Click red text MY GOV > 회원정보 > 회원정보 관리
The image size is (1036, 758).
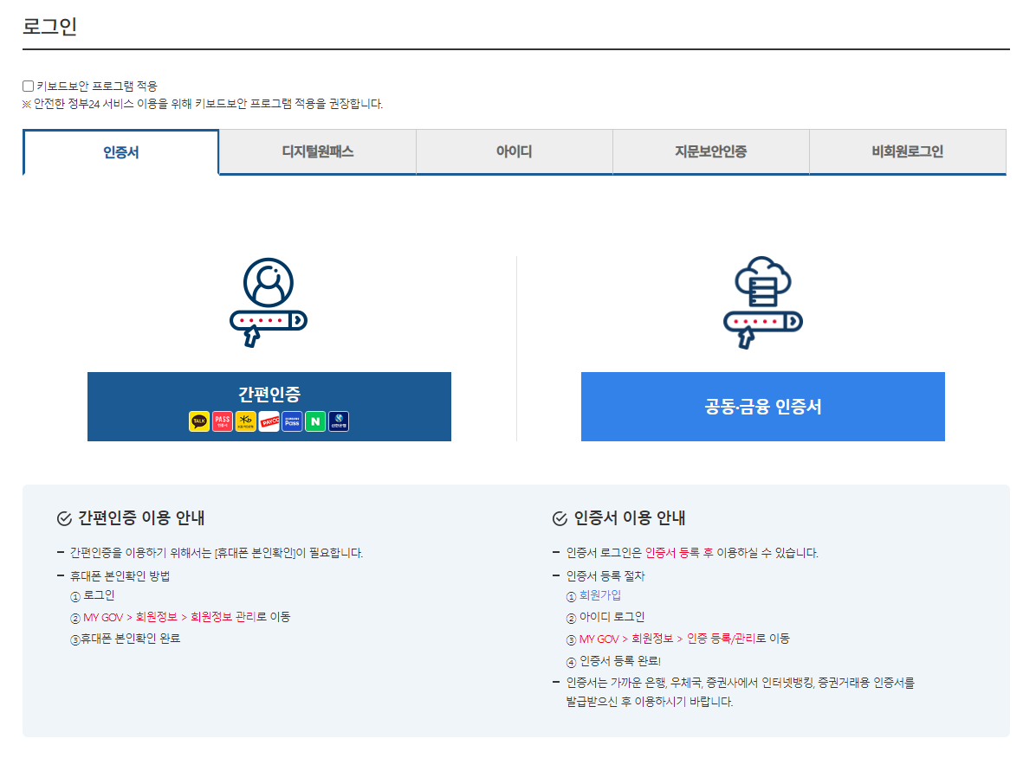click(169, 617)
